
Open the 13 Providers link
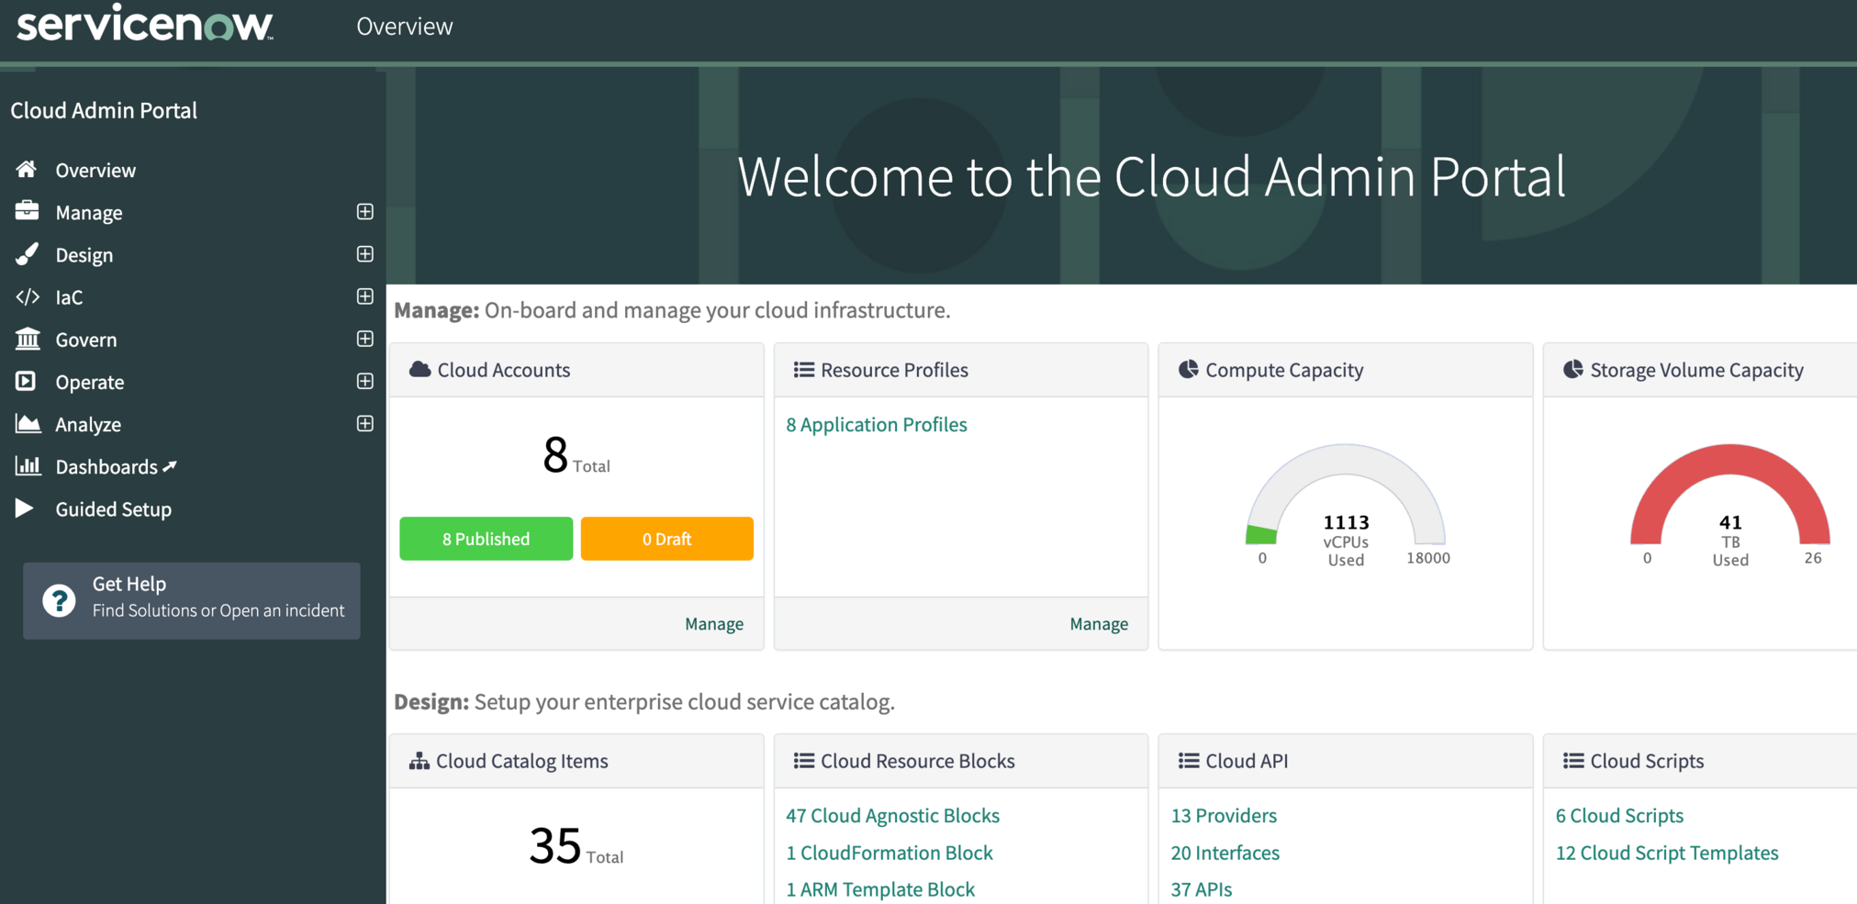1224,815
